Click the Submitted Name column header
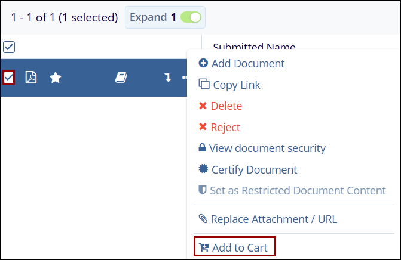This screenshot has width=401, height=260. pos(254,47)
